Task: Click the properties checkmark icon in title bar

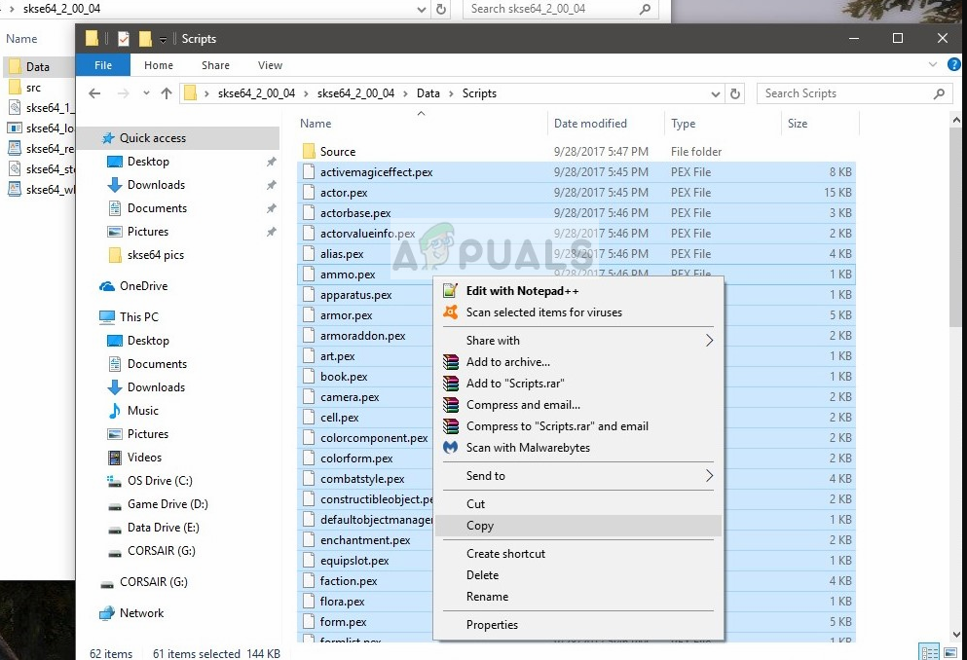Action: tap(124, 39)
